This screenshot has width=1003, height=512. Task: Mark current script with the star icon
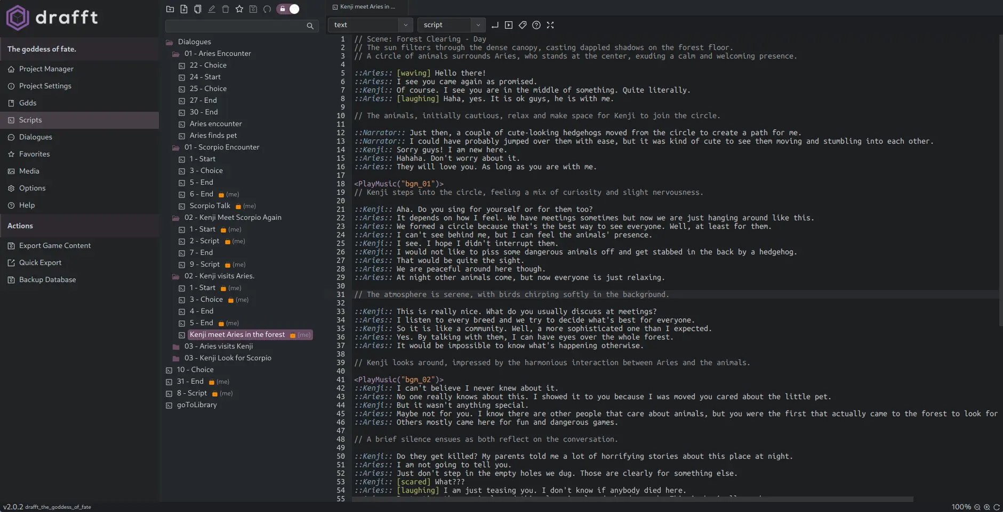tap(239, 9)
